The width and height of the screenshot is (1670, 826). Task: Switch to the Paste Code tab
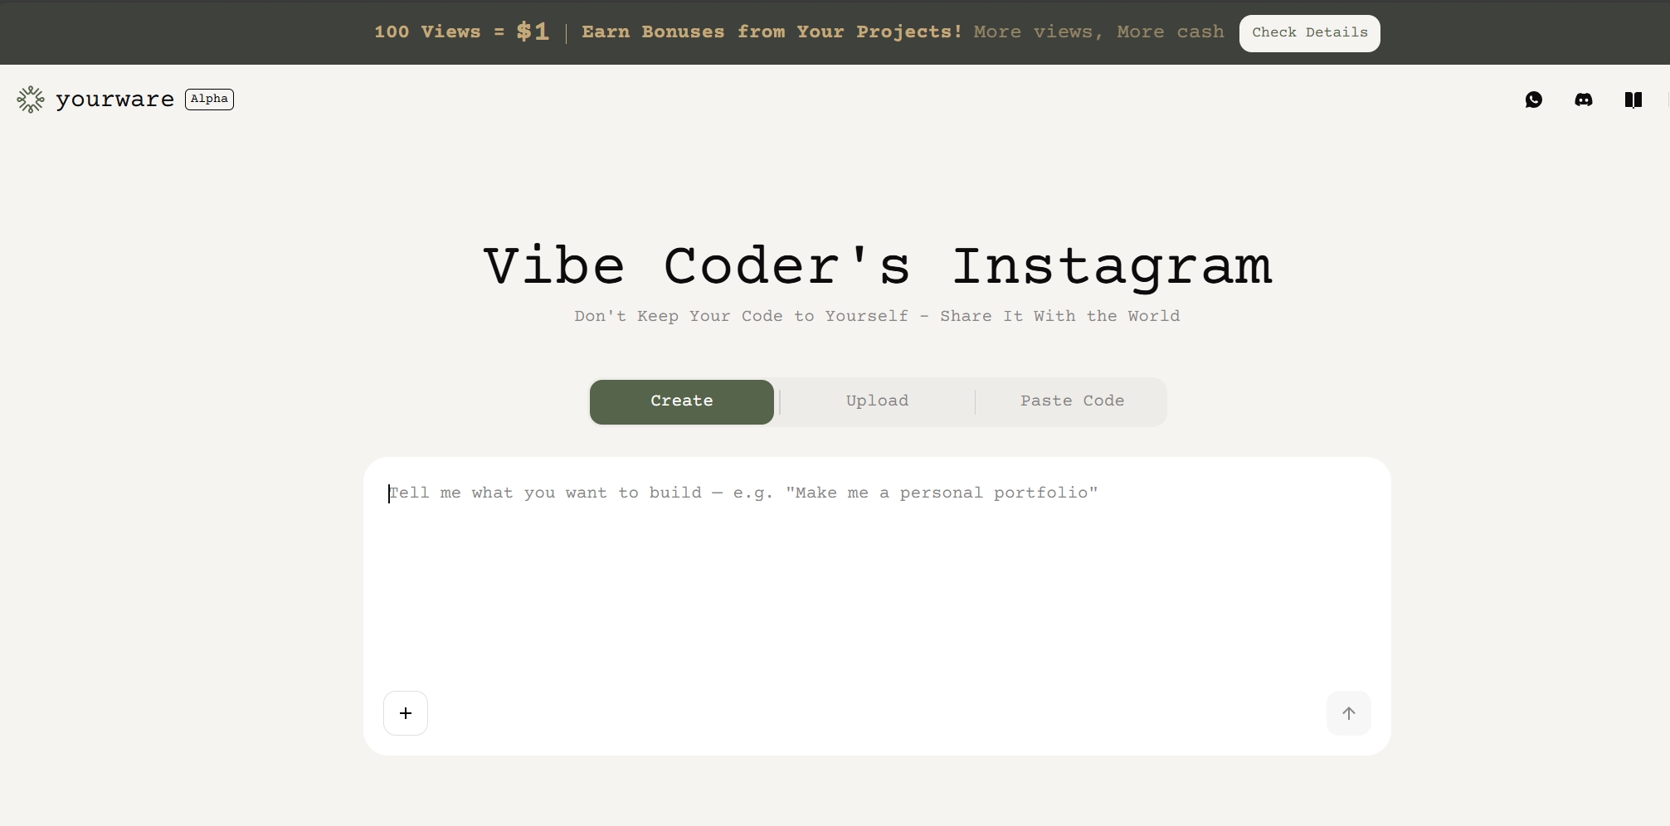(1072, 401)
